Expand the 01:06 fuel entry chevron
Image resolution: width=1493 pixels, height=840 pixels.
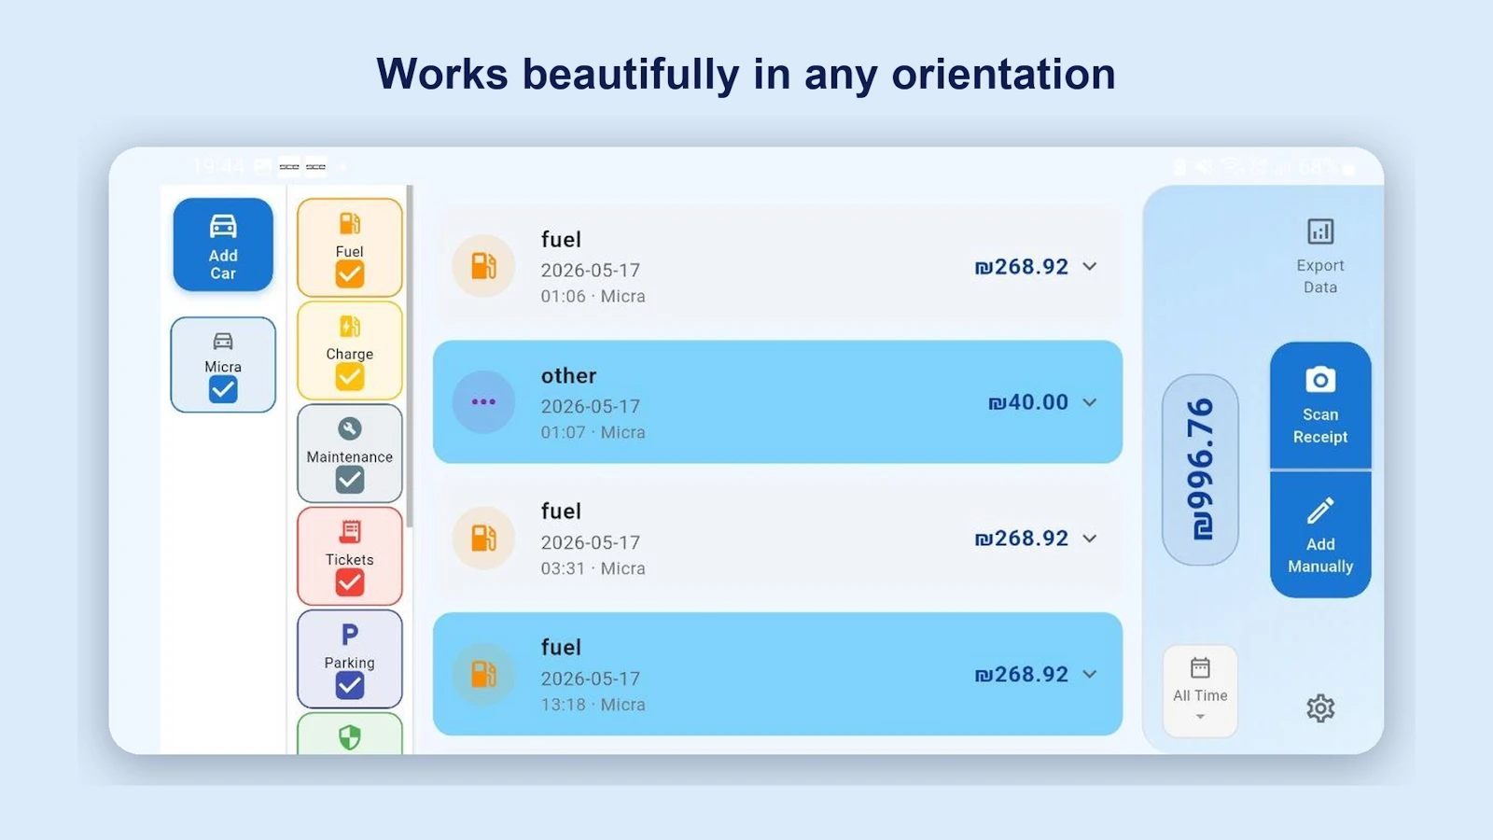point(1090,267)
